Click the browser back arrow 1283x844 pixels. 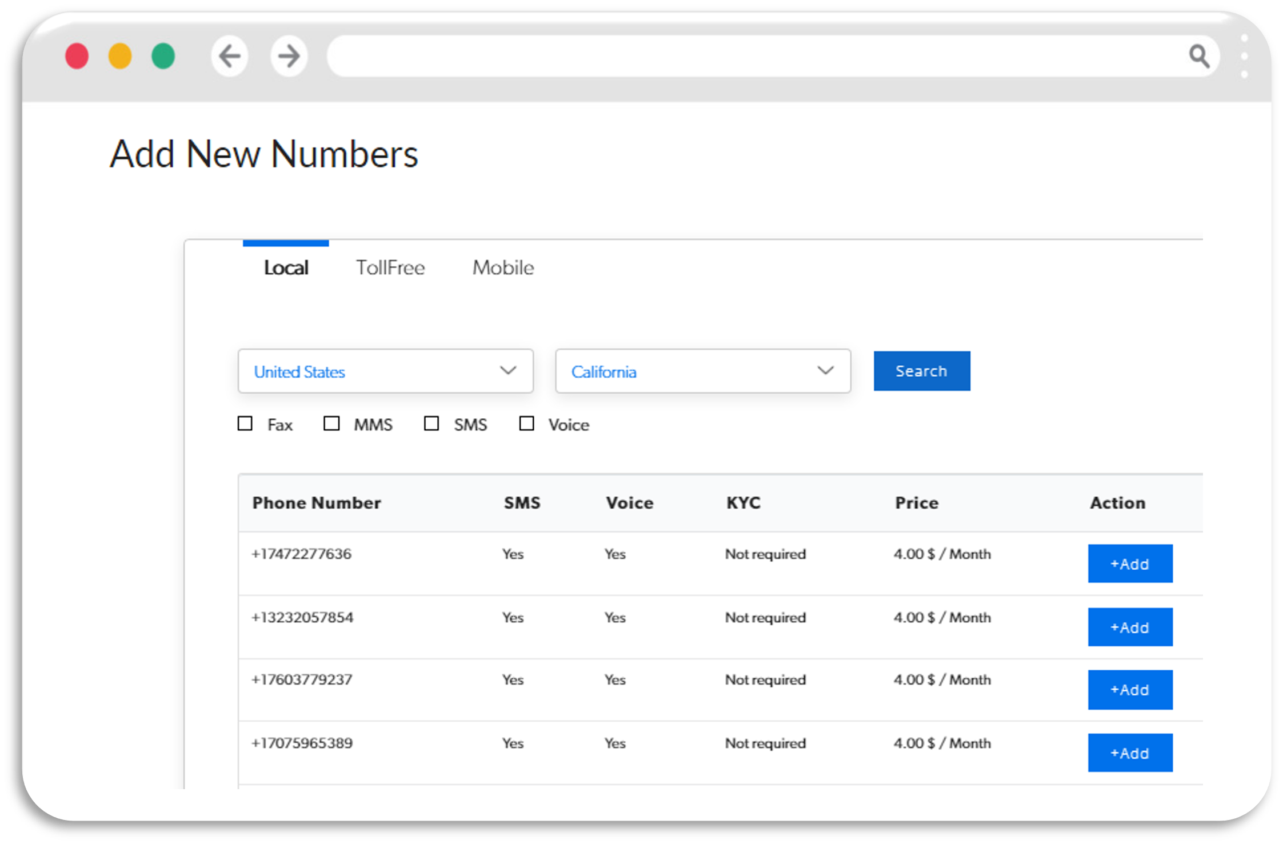pos(230,56)
